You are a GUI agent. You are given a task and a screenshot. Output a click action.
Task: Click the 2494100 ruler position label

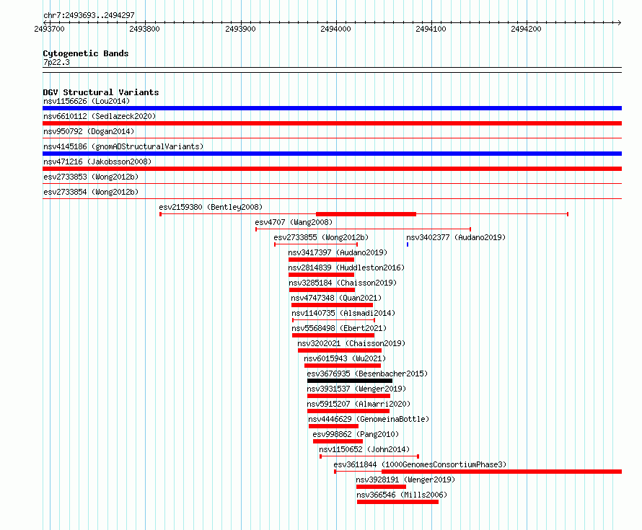pos(431,29)
